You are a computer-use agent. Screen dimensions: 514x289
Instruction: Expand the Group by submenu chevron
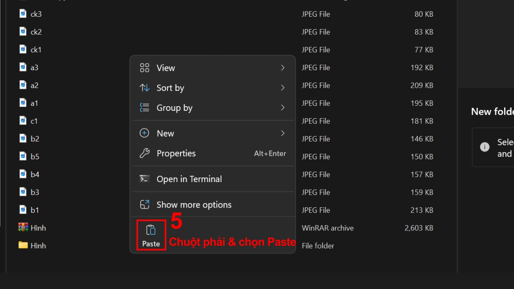283,108
